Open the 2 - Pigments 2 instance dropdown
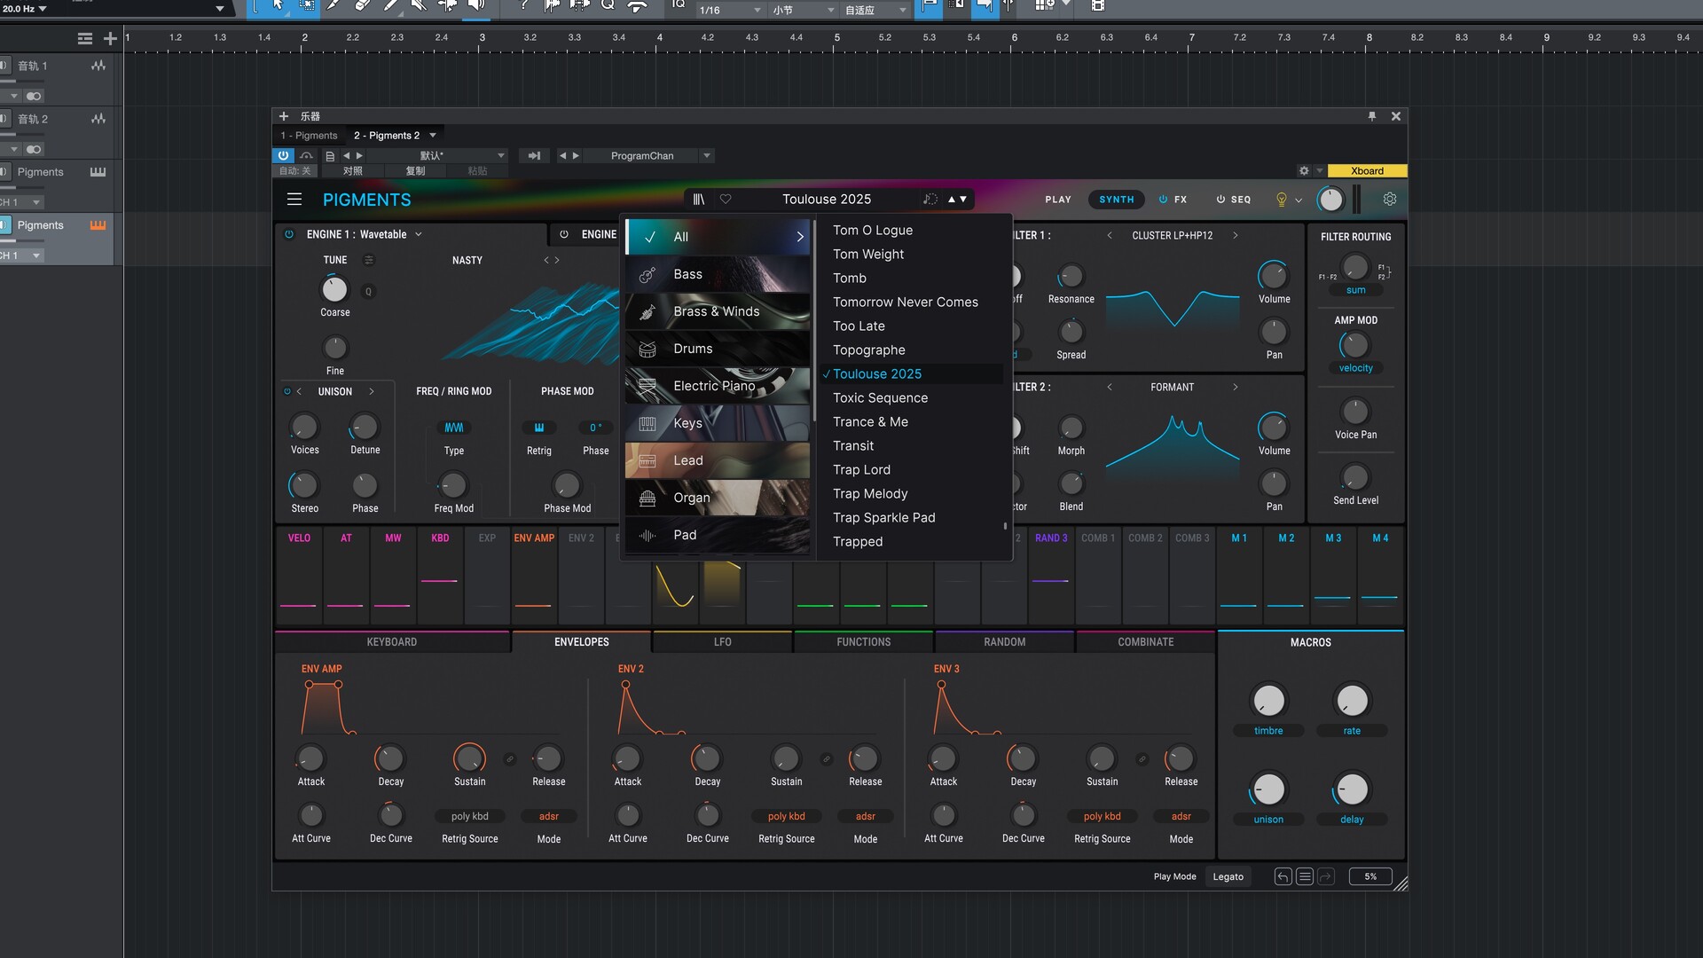 433,136
